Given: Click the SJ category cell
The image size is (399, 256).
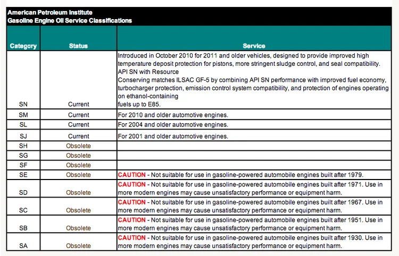Looking at the screenshot, I should coord(23,136).
